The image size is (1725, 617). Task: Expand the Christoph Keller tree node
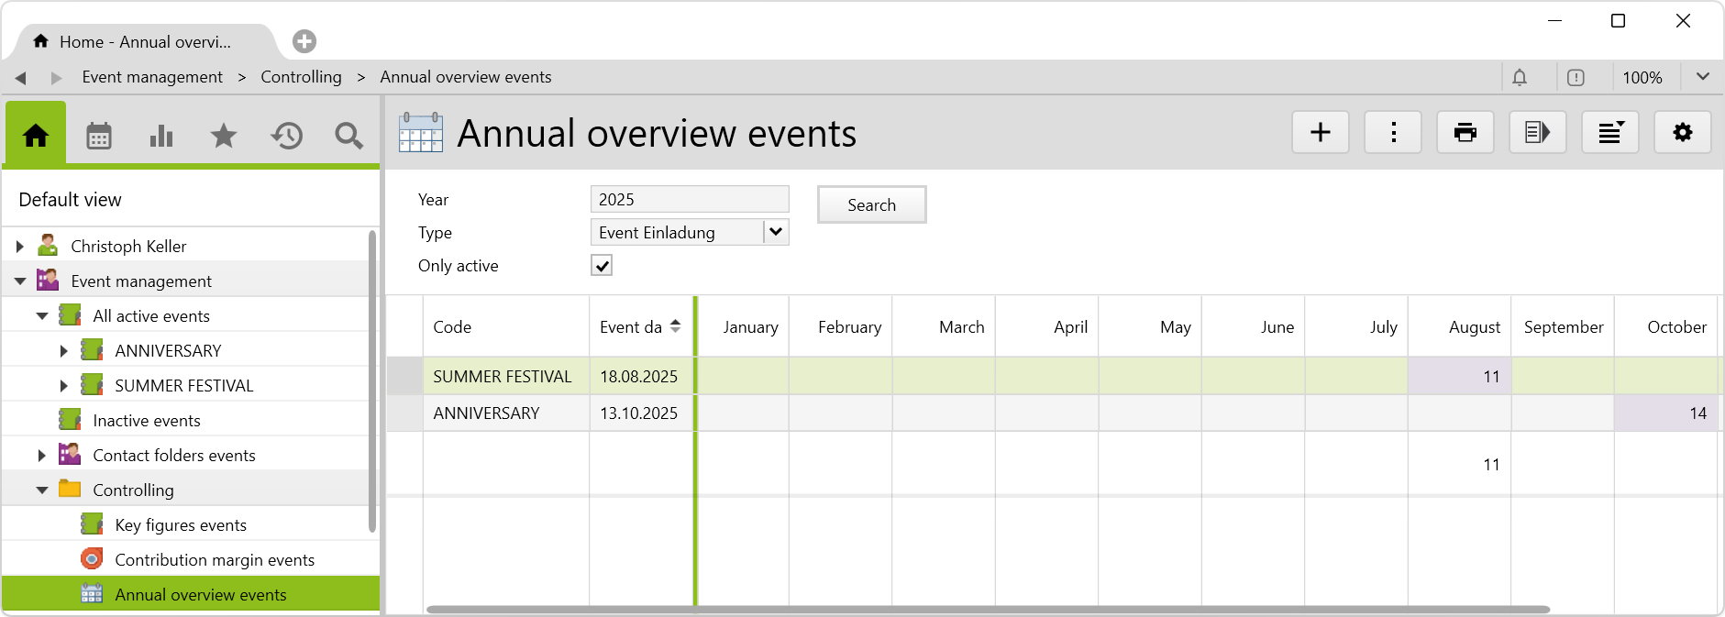[x=19, y=247]
